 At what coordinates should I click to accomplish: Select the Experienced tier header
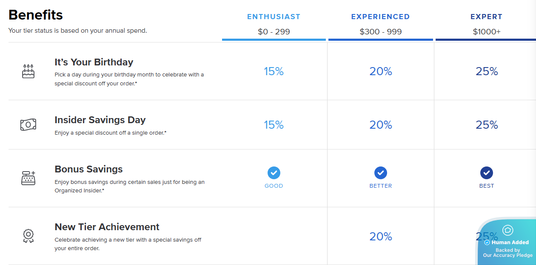pyautogui.click(x=380, y=17)
